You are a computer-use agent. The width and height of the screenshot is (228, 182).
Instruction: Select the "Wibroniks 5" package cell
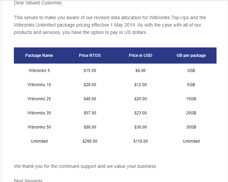click(x=39, y=71)
